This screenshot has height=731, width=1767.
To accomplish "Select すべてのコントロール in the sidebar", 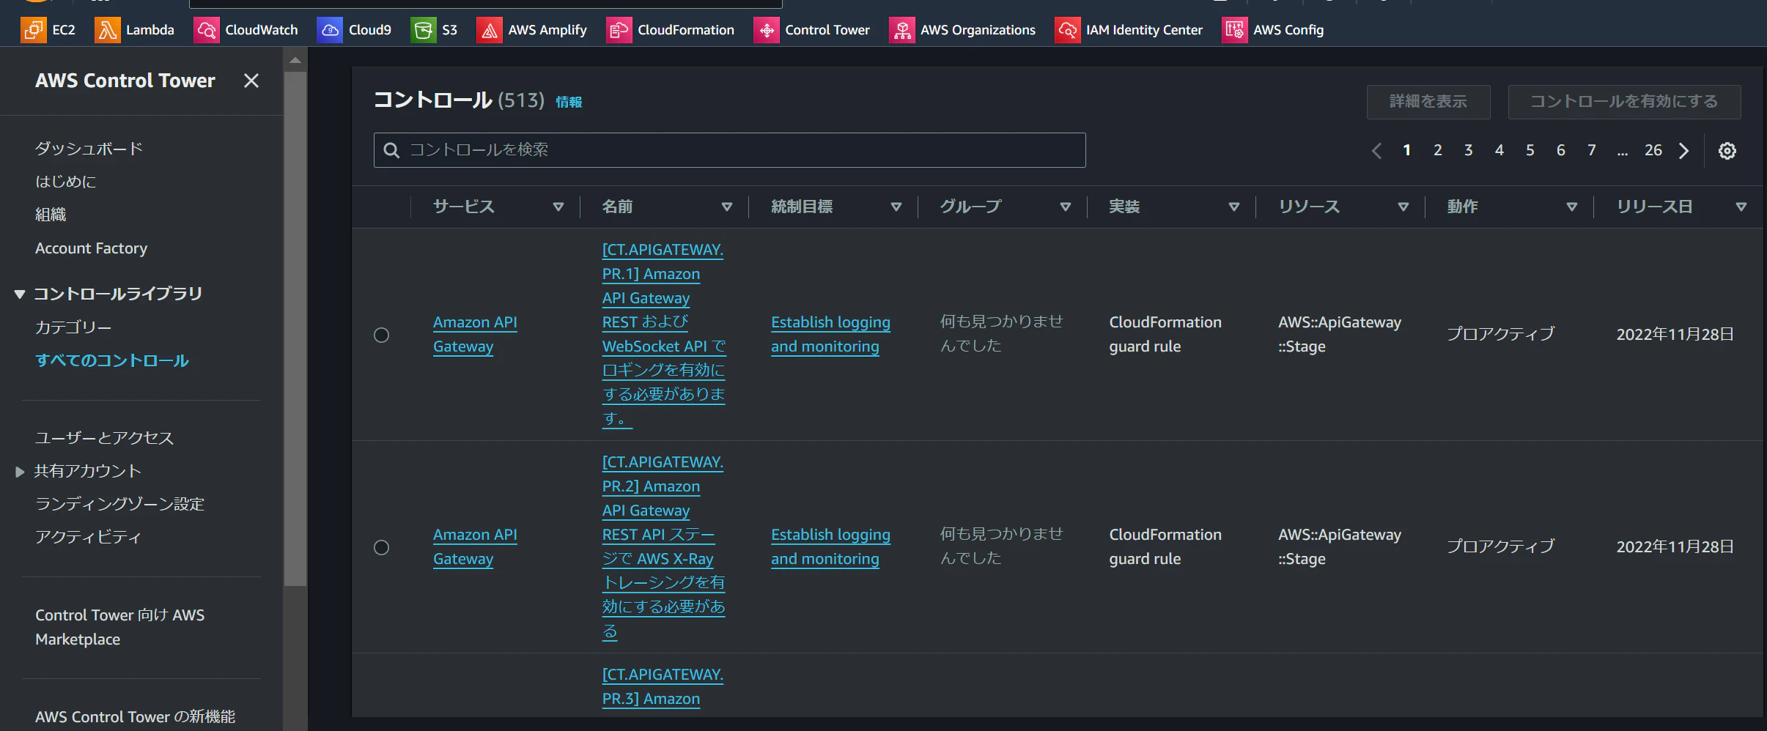I will tap(112, 360).
